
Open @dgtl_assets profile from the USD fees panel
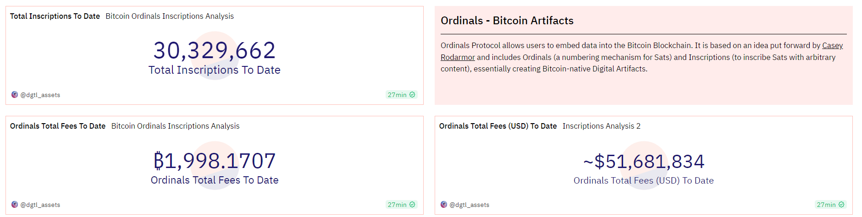[470, 205]
